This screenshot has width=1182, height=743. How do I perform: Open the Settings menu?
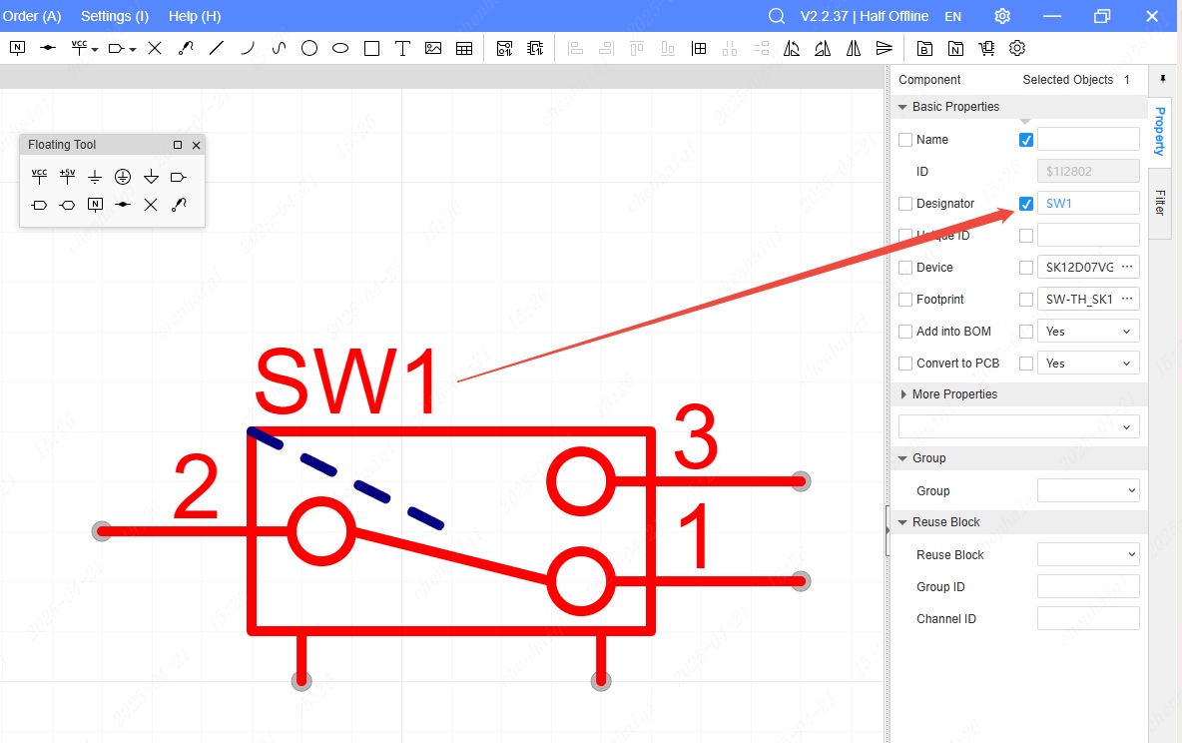click(114, 16)
